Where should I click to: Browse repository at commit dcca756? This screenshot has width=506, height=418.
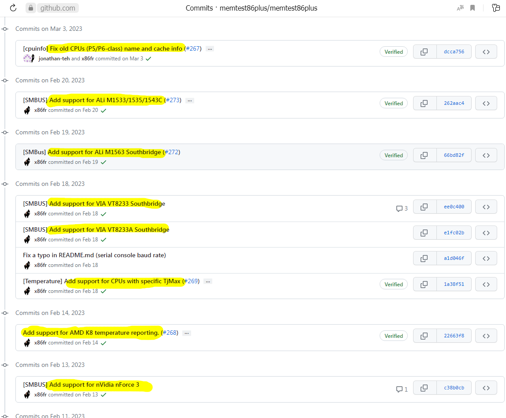click(486, 52)
